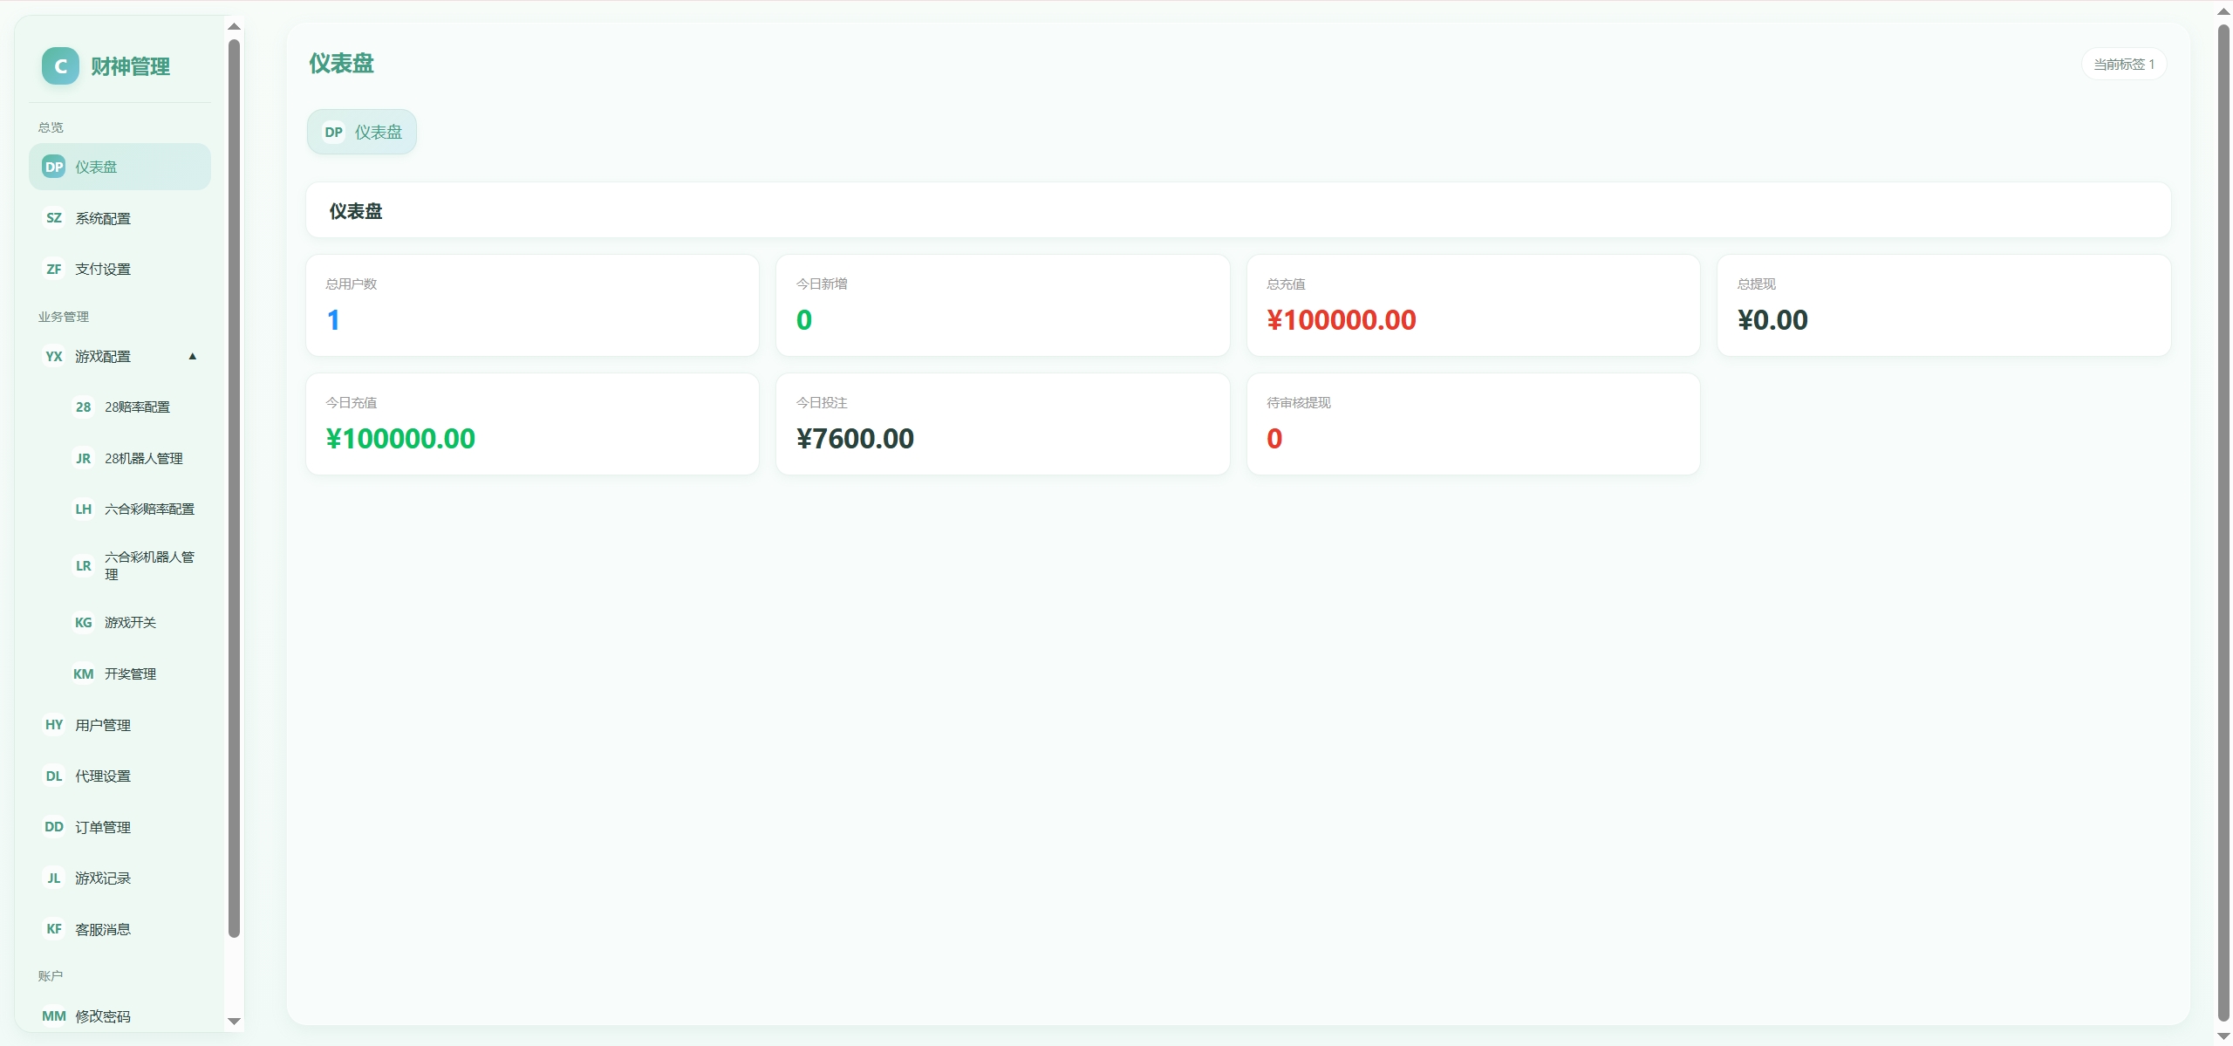
Task: Click the 当前标签 1 badge
Action: tap(2124, 64)
